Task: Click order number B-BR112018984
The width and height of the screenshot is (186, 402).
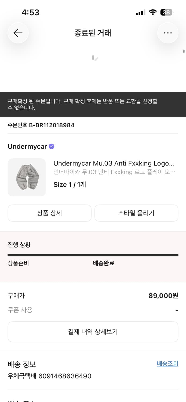Action: click(41, 125)
